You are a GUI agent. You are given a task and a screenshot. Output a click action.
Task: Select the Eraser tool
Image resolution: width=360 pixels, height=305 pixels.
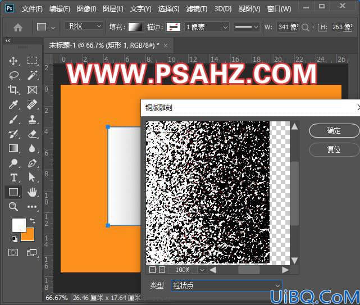pos(32,134)
